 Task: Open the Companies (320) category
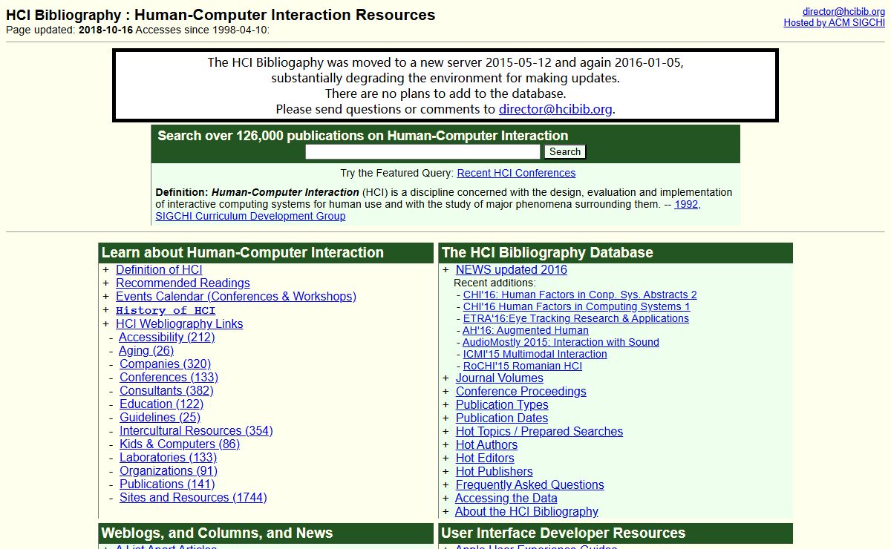[165, 364]
